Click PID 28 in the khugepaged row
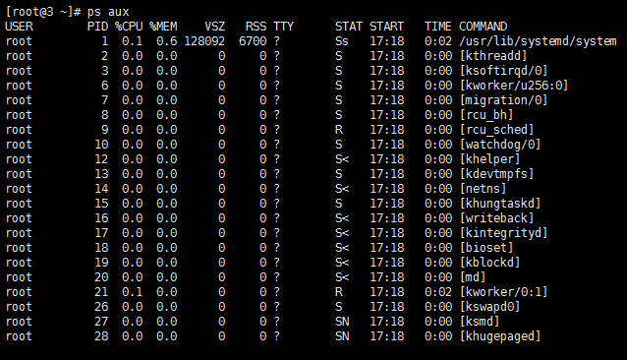 (101, 336)
